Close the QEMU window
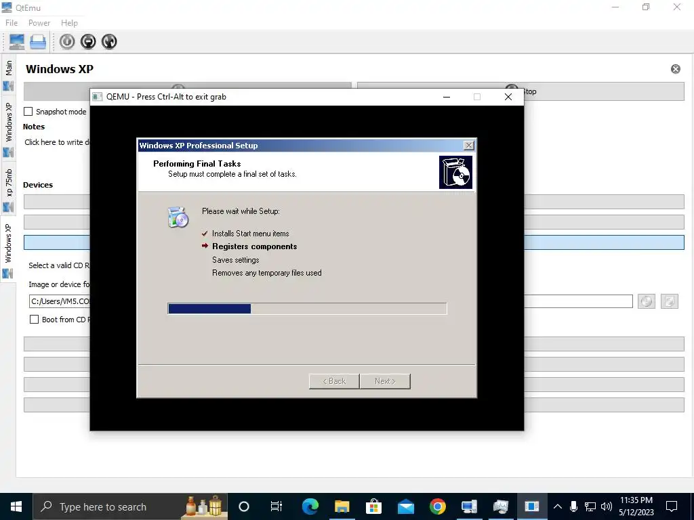The height and width of the screenshot is (520, 694). pyautogui.click(x=508, y=97)
